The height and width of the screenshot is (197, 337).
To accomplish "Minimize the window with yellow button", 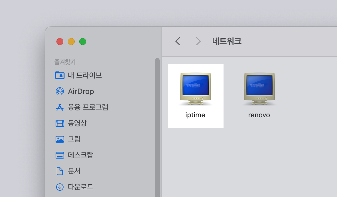I will 71,42.
